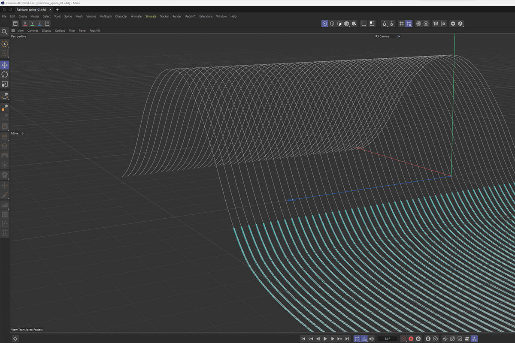Click keyframe diamond icon at bottom left
Viewport: 515px width, 343px height.
pos(15,339)
